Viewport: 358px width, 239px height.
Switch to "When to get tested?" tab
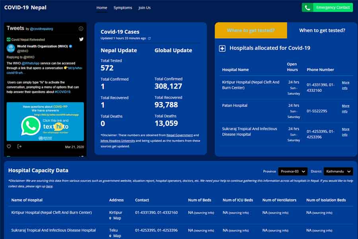[x=322, y=30]
